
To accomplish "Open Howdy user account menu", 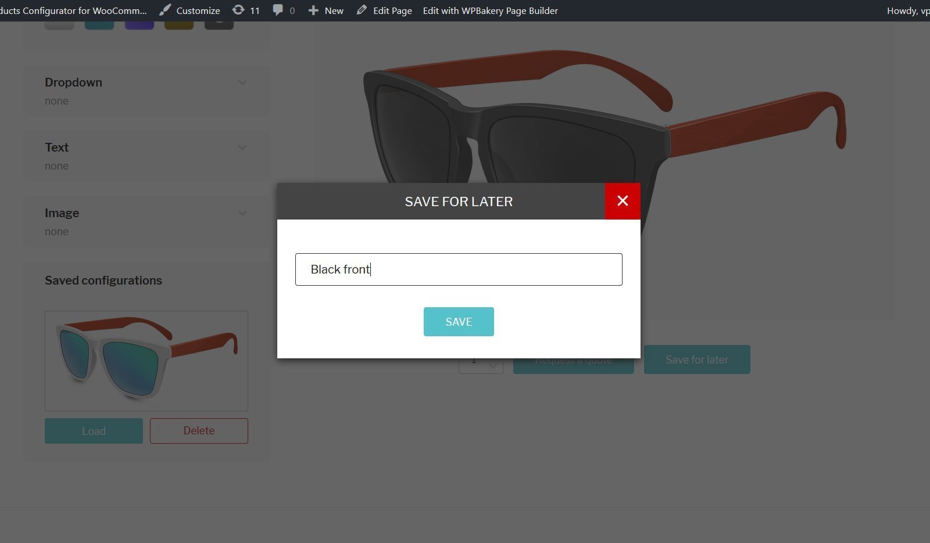I will point(907,10).
